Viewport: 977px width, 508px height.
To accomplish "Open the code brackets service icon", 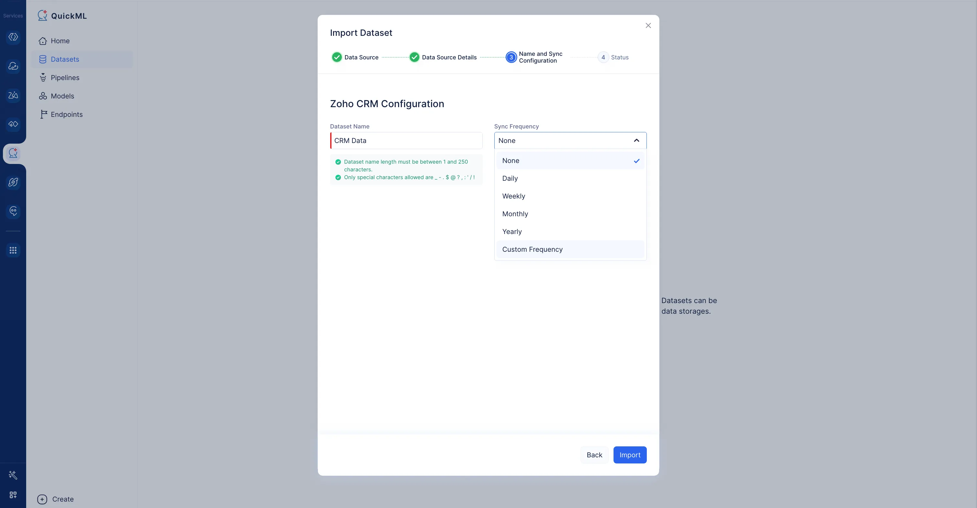I will coord(13,37).
